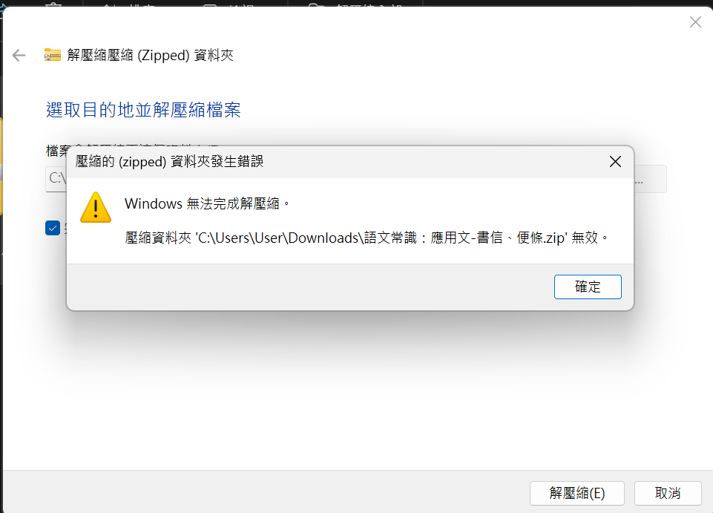The width and height of the screenshot is (713, 513).
Task: Go back using the wizard's left arrow
Action: click(x=19, y=56)
